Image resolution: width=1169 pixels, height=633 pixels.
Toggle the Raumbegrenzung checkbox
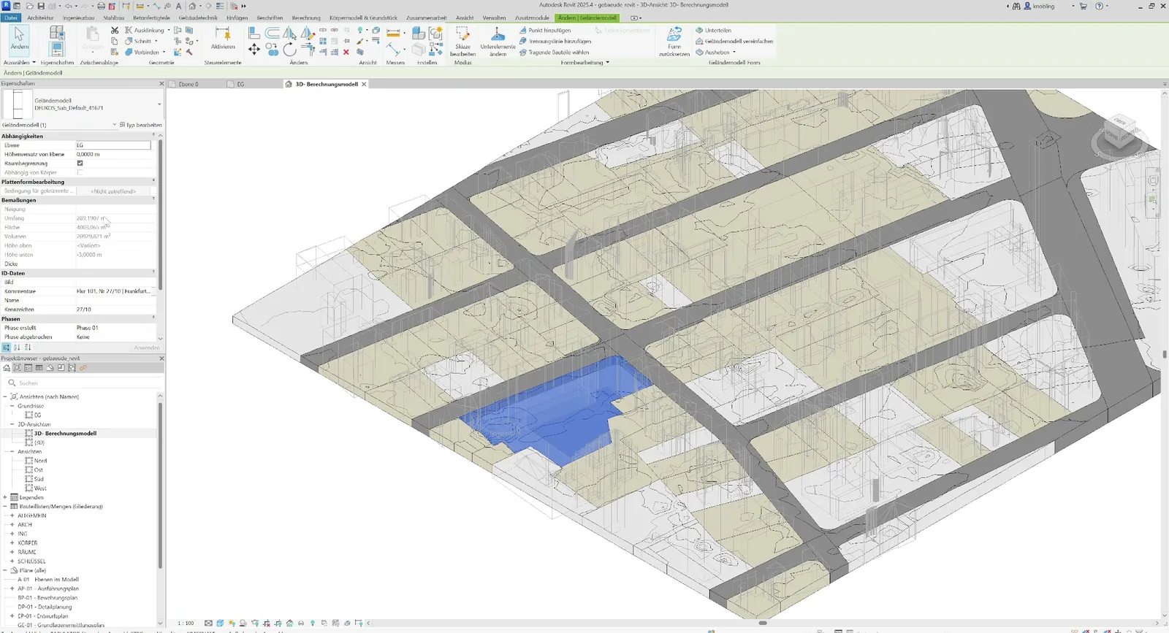[x=80, y=164]
